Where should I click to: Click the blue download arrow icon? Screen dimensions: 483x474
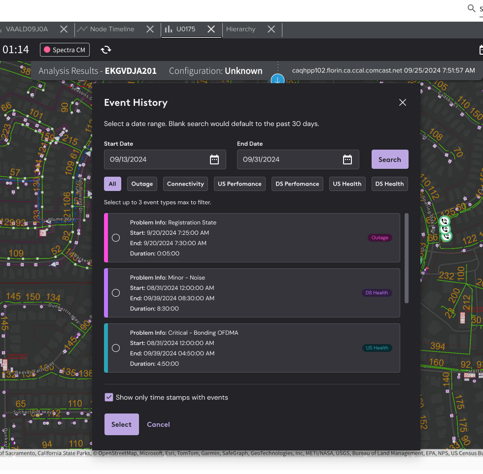[277, 79]
